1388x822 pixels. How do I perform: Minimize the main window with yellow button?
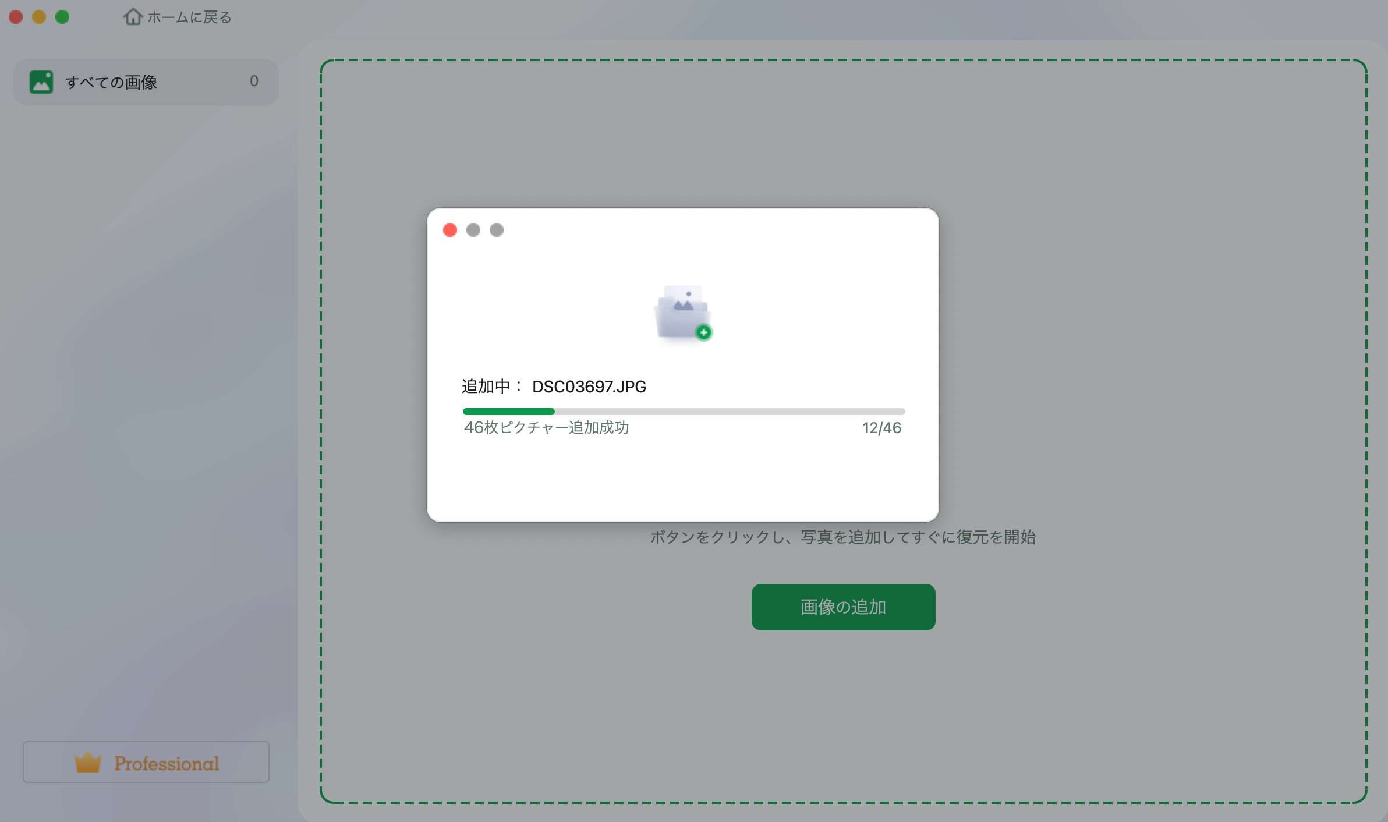39,17
